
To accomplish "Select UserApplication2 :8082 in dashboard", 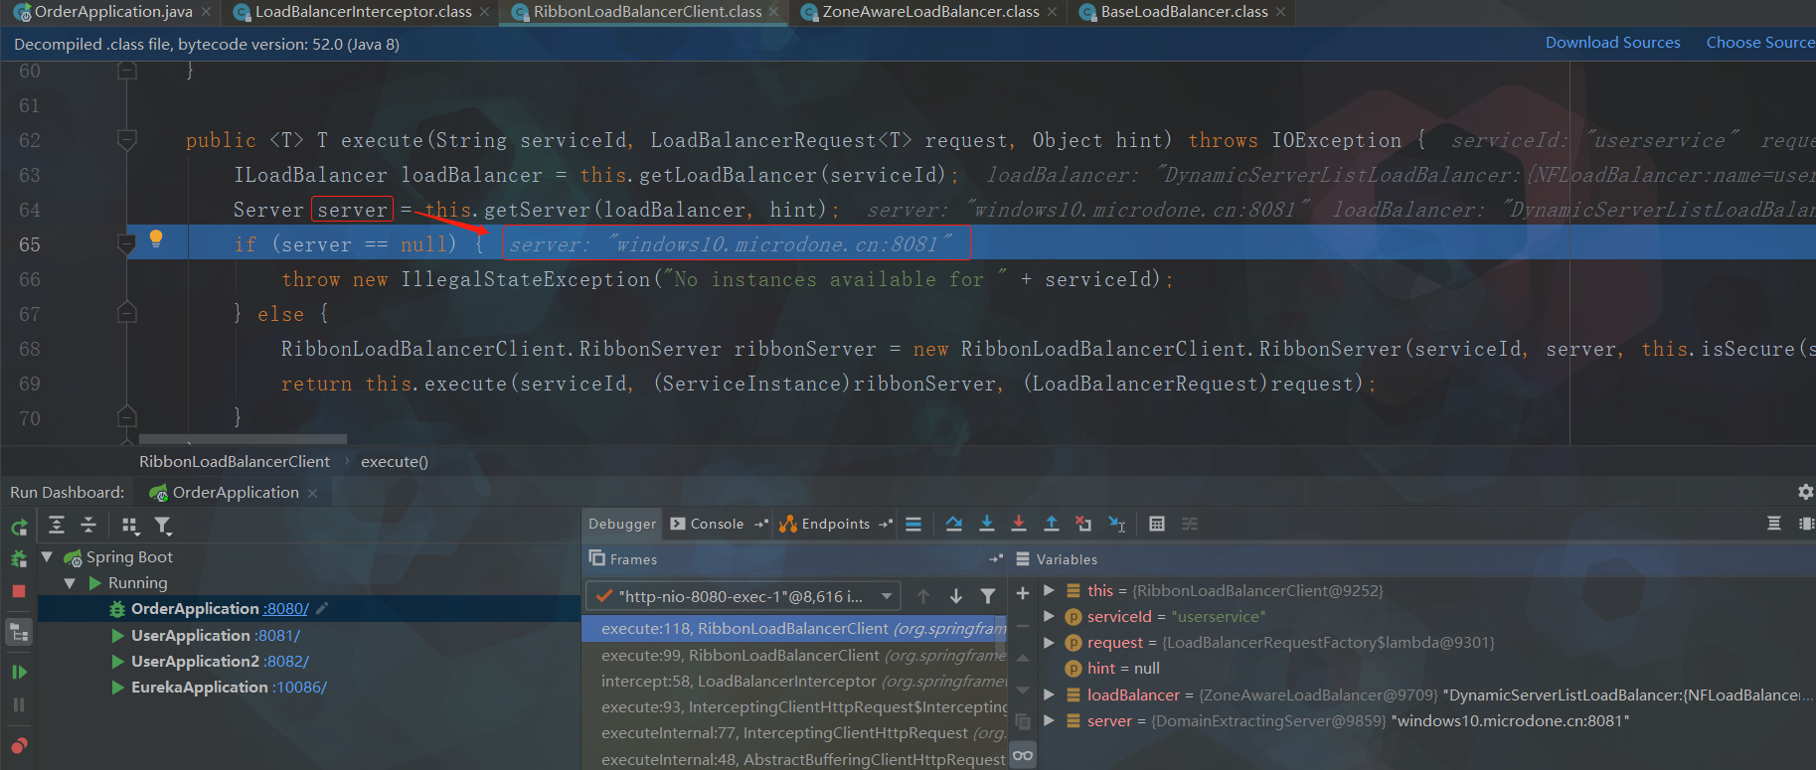I will [220, 662].
